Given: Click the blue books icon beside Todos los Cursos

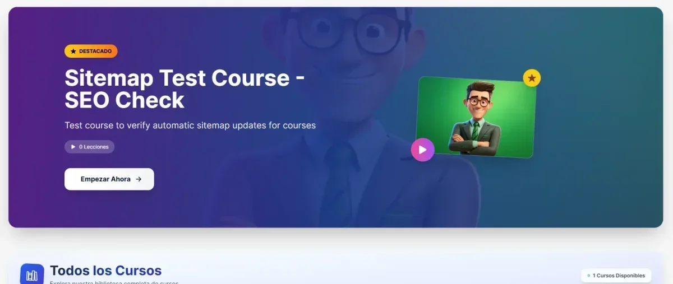Looking at the screenshot, I should 32,274.
